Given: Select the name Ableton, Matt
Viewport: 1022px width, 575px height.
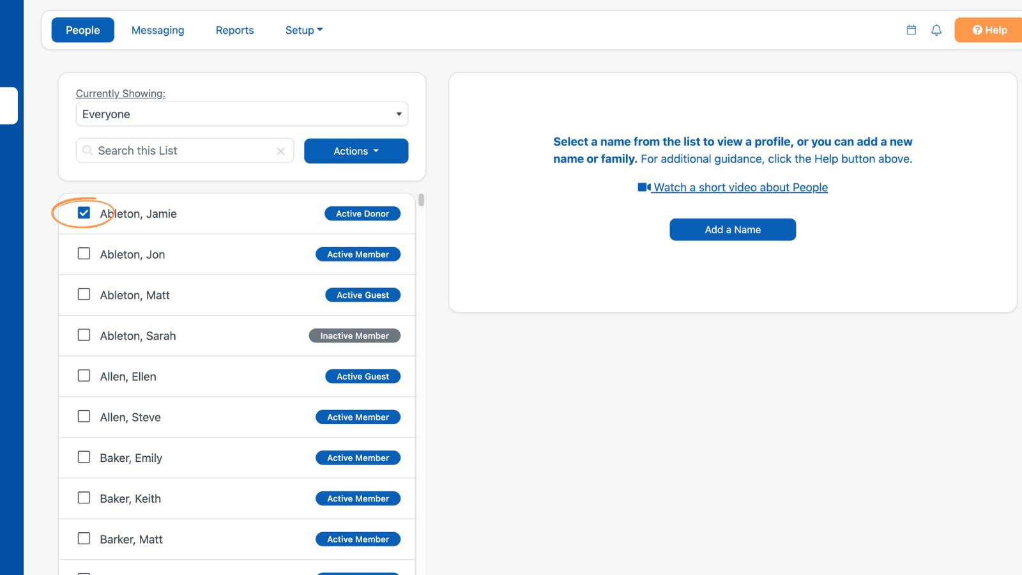Looking at the screenshot, I should [135, 295].
